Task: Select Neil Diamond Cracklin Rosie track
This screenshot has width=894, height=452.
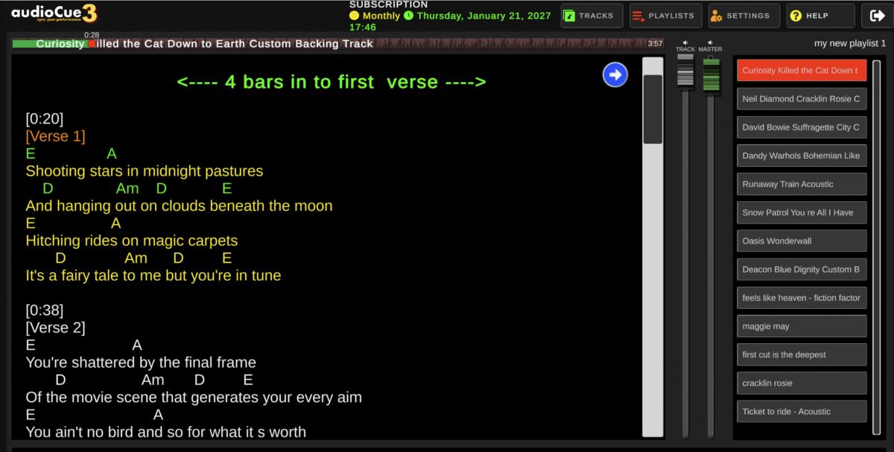Action: click(802, 99)
